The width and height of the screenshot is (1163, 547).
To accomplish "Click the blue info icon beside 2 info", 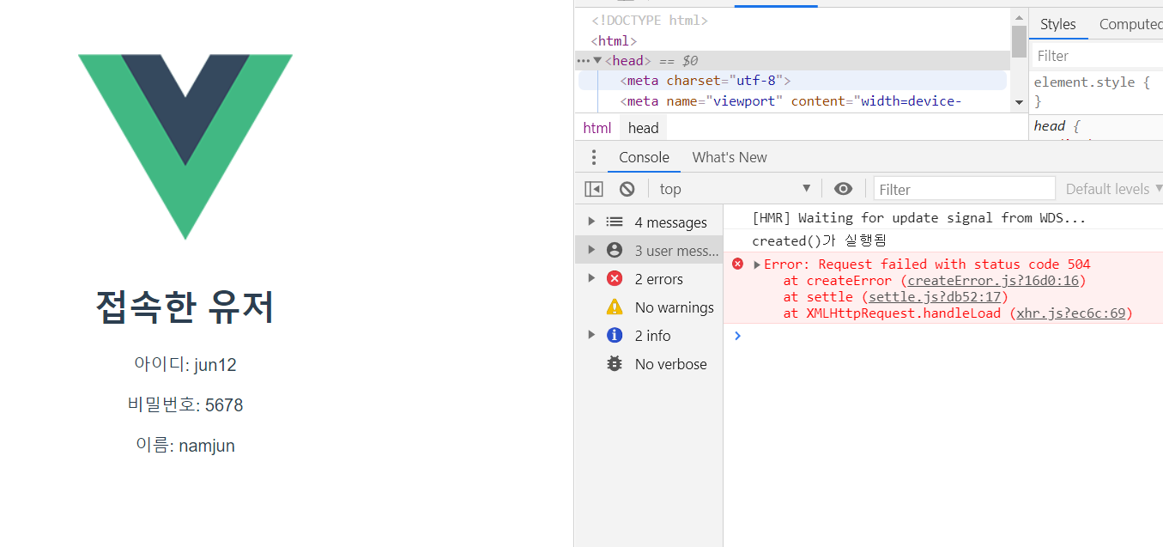I will coord(615,335).
